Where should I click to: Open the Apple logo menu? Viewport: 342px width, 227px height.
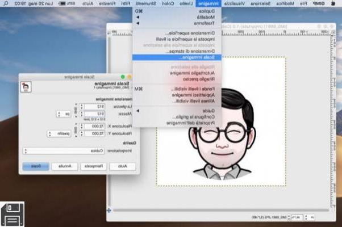tap(333, 3)
